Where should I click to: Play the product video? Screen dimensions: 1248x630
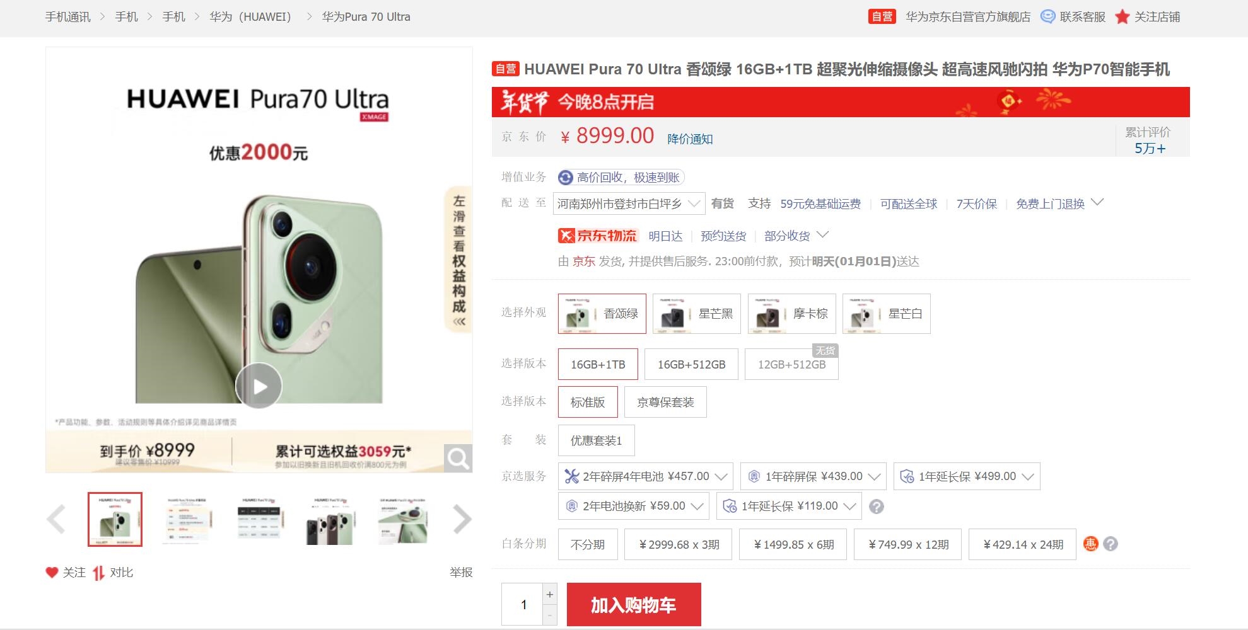259,386
